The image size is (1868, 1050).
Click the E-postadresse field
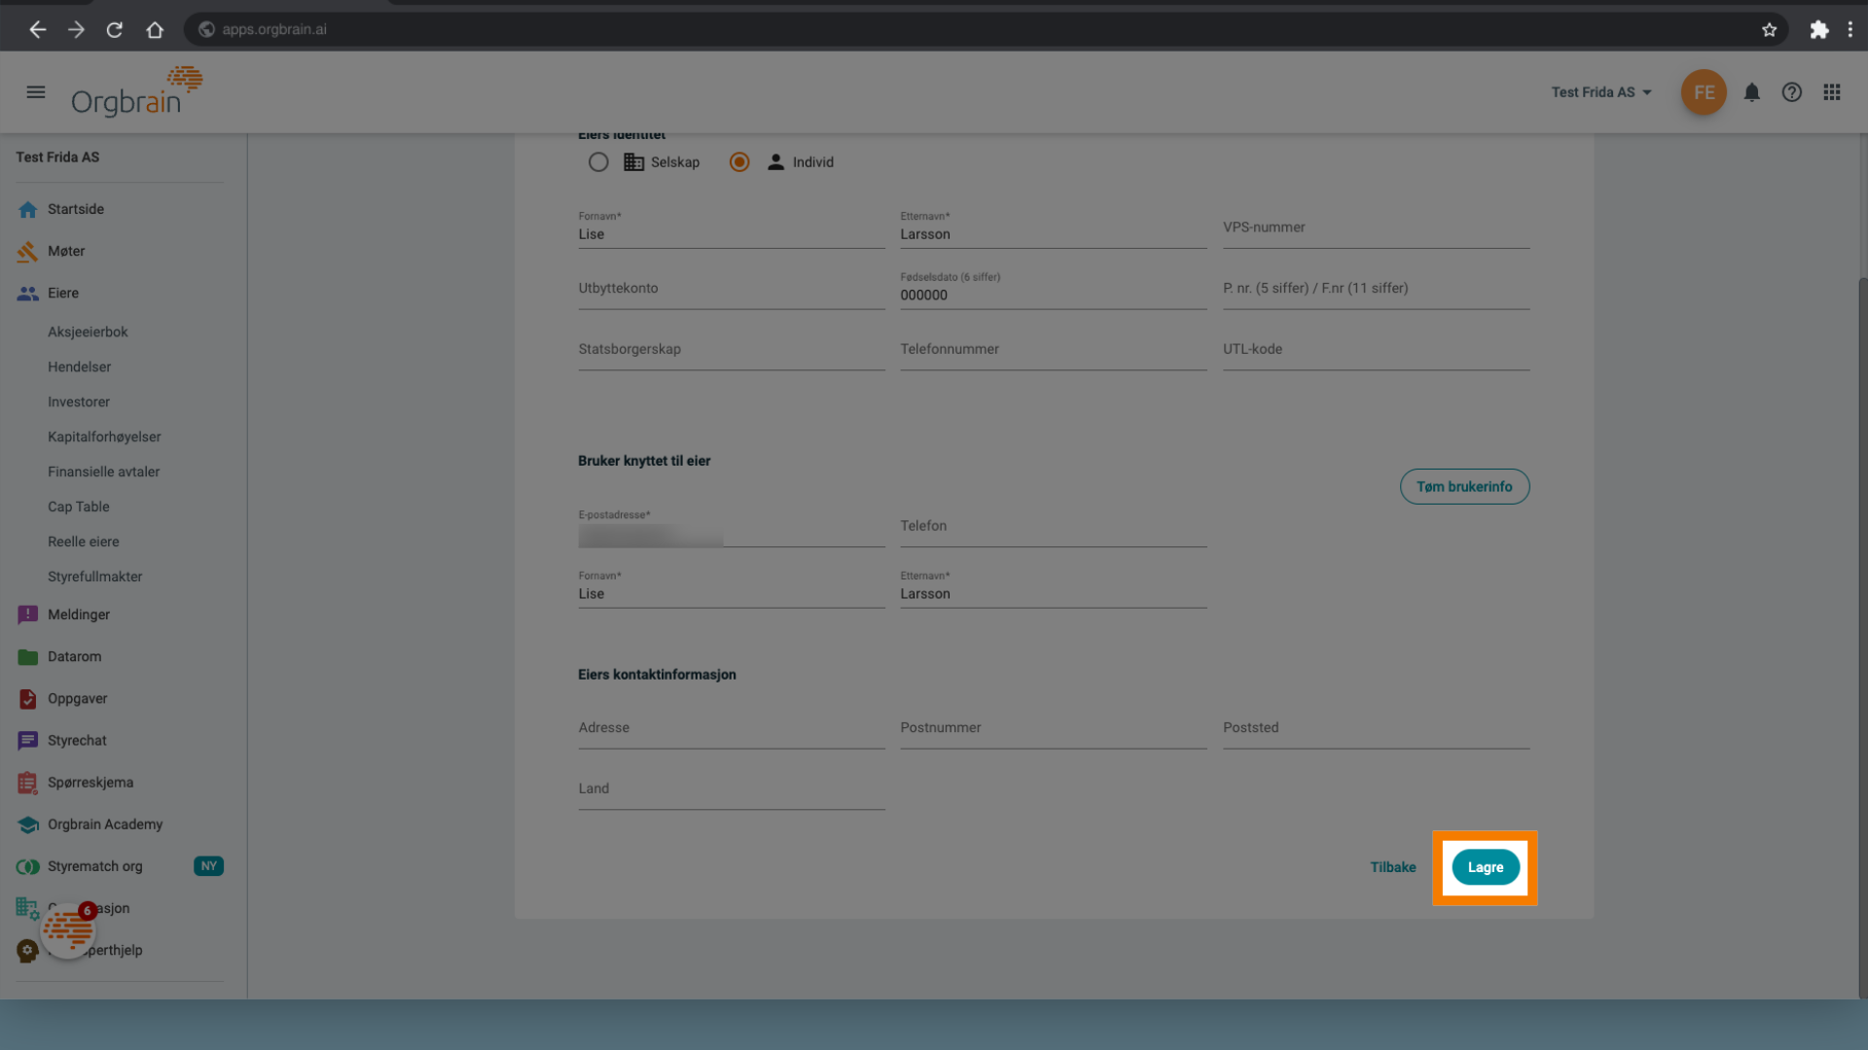tap(732, 528)
